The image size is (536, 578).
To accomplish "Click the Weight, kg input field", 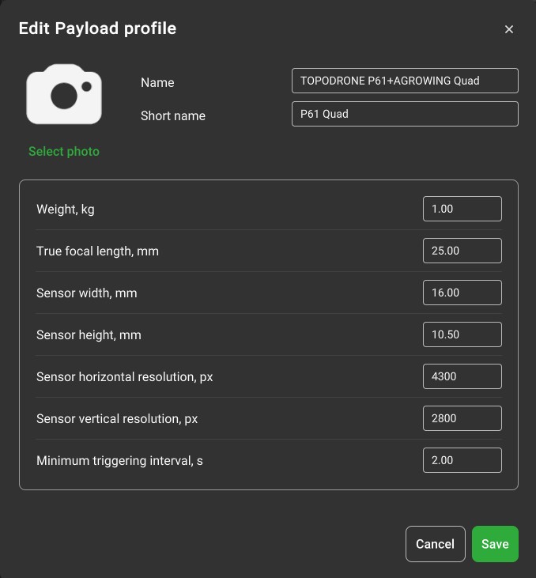I will tap(462, 209).
